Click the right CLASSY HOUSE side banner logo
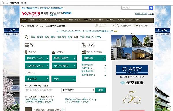The width and height of the screenshot is (173, 111). [163, 30]
